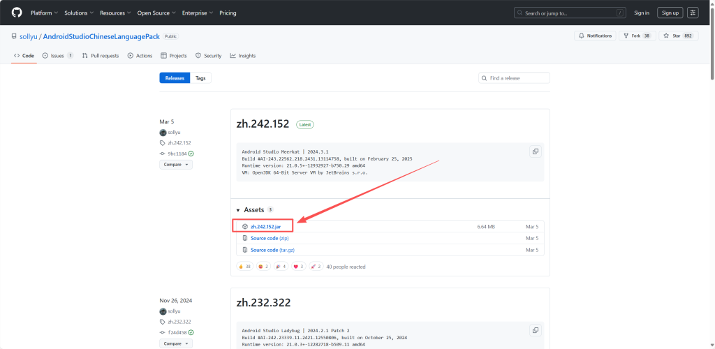
Task: Switch to the Security tab
Action: coord(208,56)
